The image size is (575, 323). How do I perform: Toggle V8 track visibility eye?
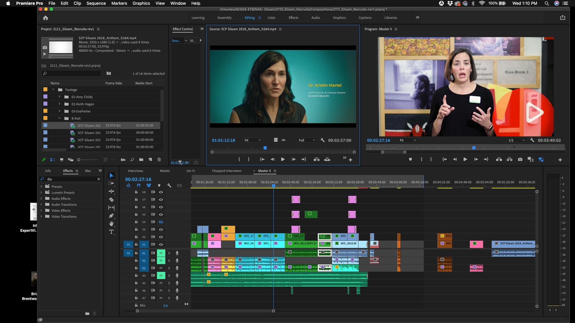click(161, 192)
